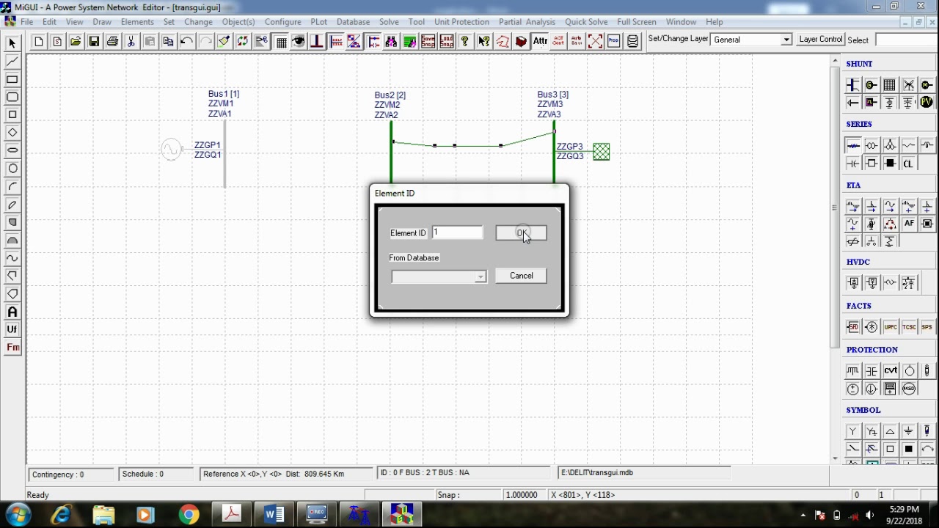Click the Print toolbar icon
Viewport: 939px width, 528px height.
coord(112,42)
